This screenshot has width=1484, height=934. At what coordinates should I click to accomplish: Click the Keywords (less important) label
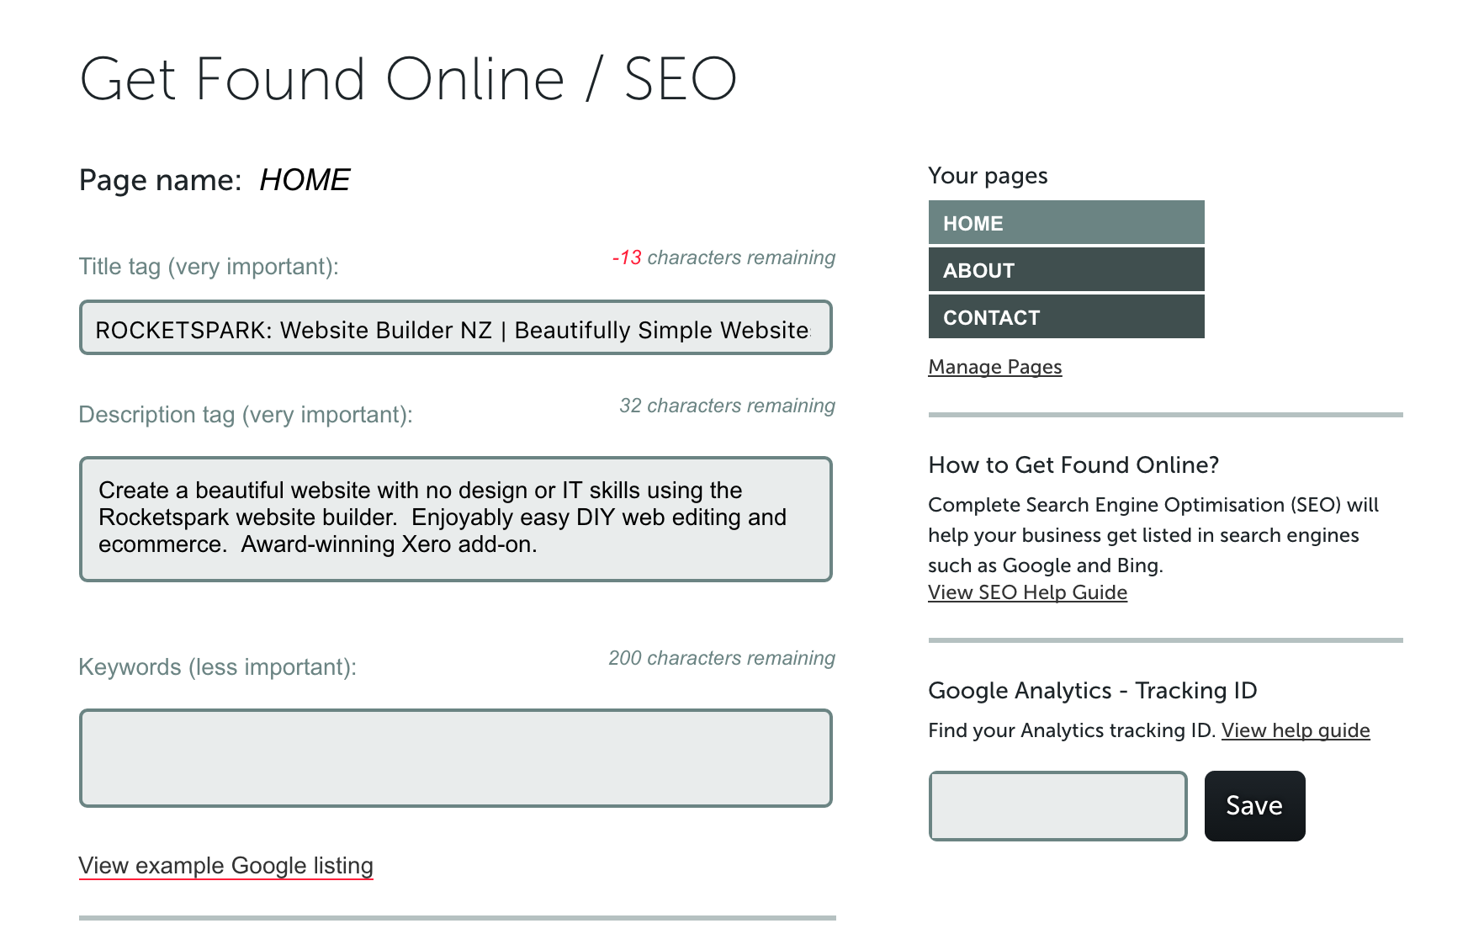(217, 667)
